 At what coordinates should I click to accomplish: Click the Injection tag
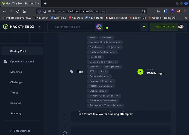(114, 47)
